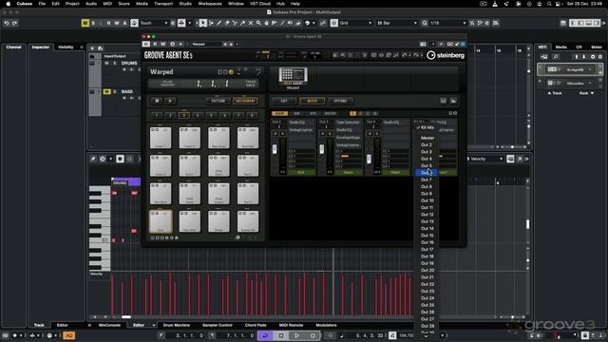
Task: Open Touch automation mode dropdown
Action: pyautogui.click(x=154, y=23)
